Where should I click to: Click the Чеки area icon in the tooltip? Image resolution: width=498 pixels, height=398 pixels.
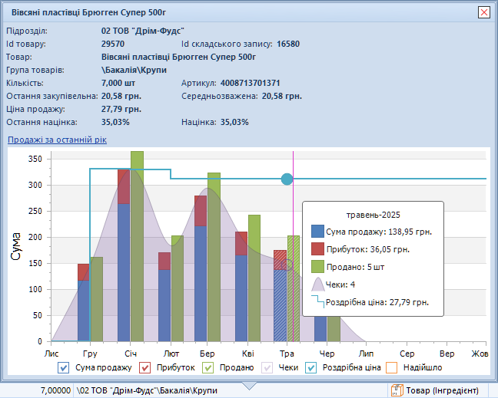point(318,284)
